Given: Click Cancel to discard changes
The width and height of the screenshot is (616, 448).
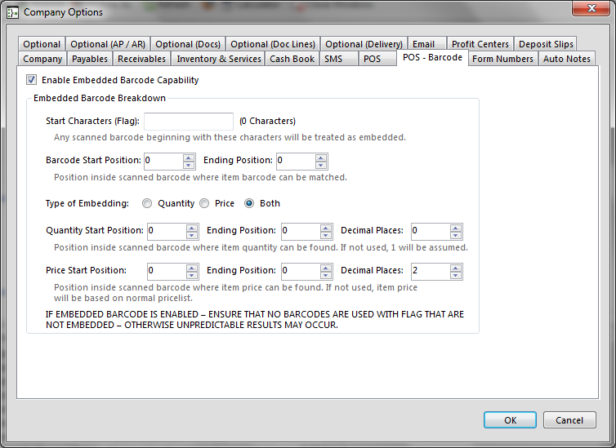Looking at the screenshot, I should coord(569,420).
